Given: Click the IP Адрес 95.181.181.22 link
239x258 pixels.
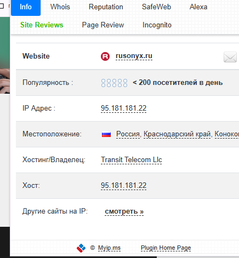Looking at the screenshot, I should click(123, 108).
